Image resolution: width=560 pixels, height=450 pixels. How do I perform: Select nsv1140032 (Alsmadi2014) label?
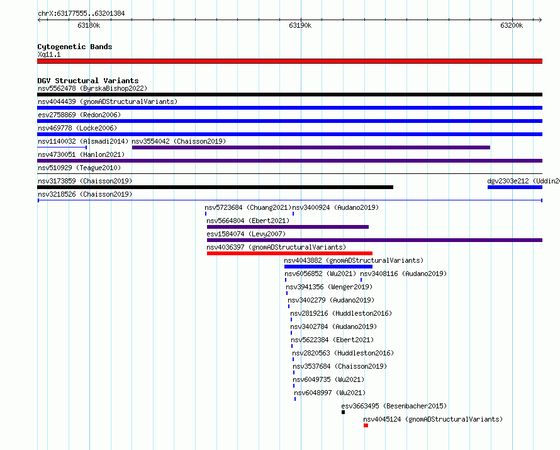(x=83, y=141)
